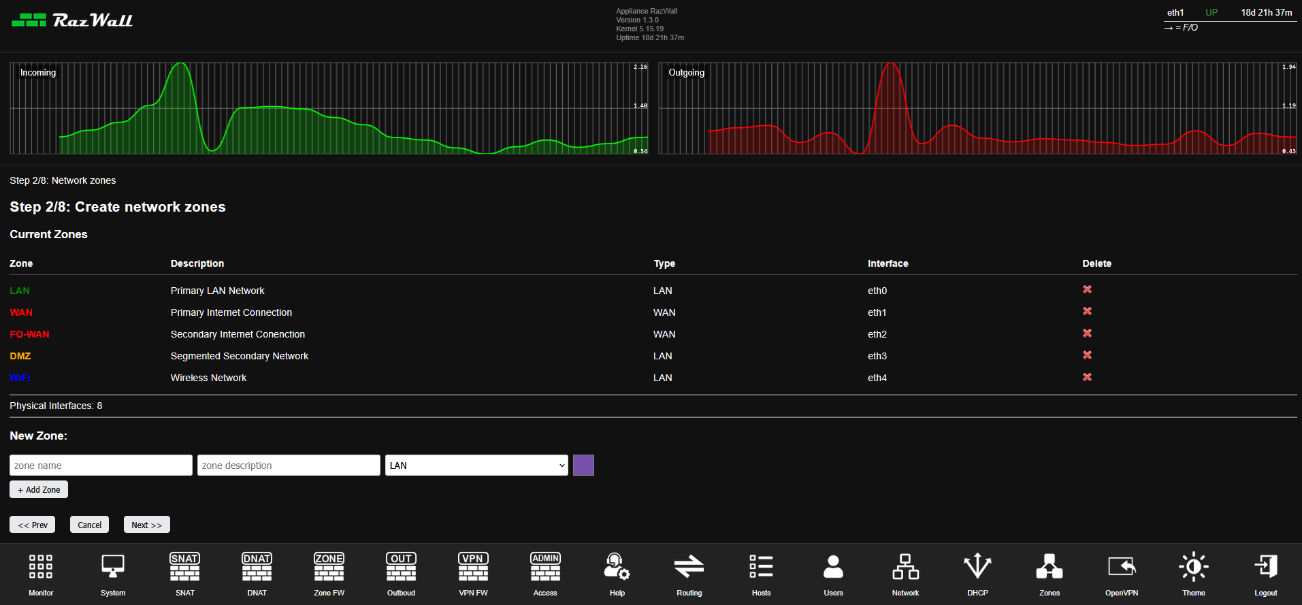Open the System settings icon
This screenshot has height=605, width=1302.
(x=113, y=567)
